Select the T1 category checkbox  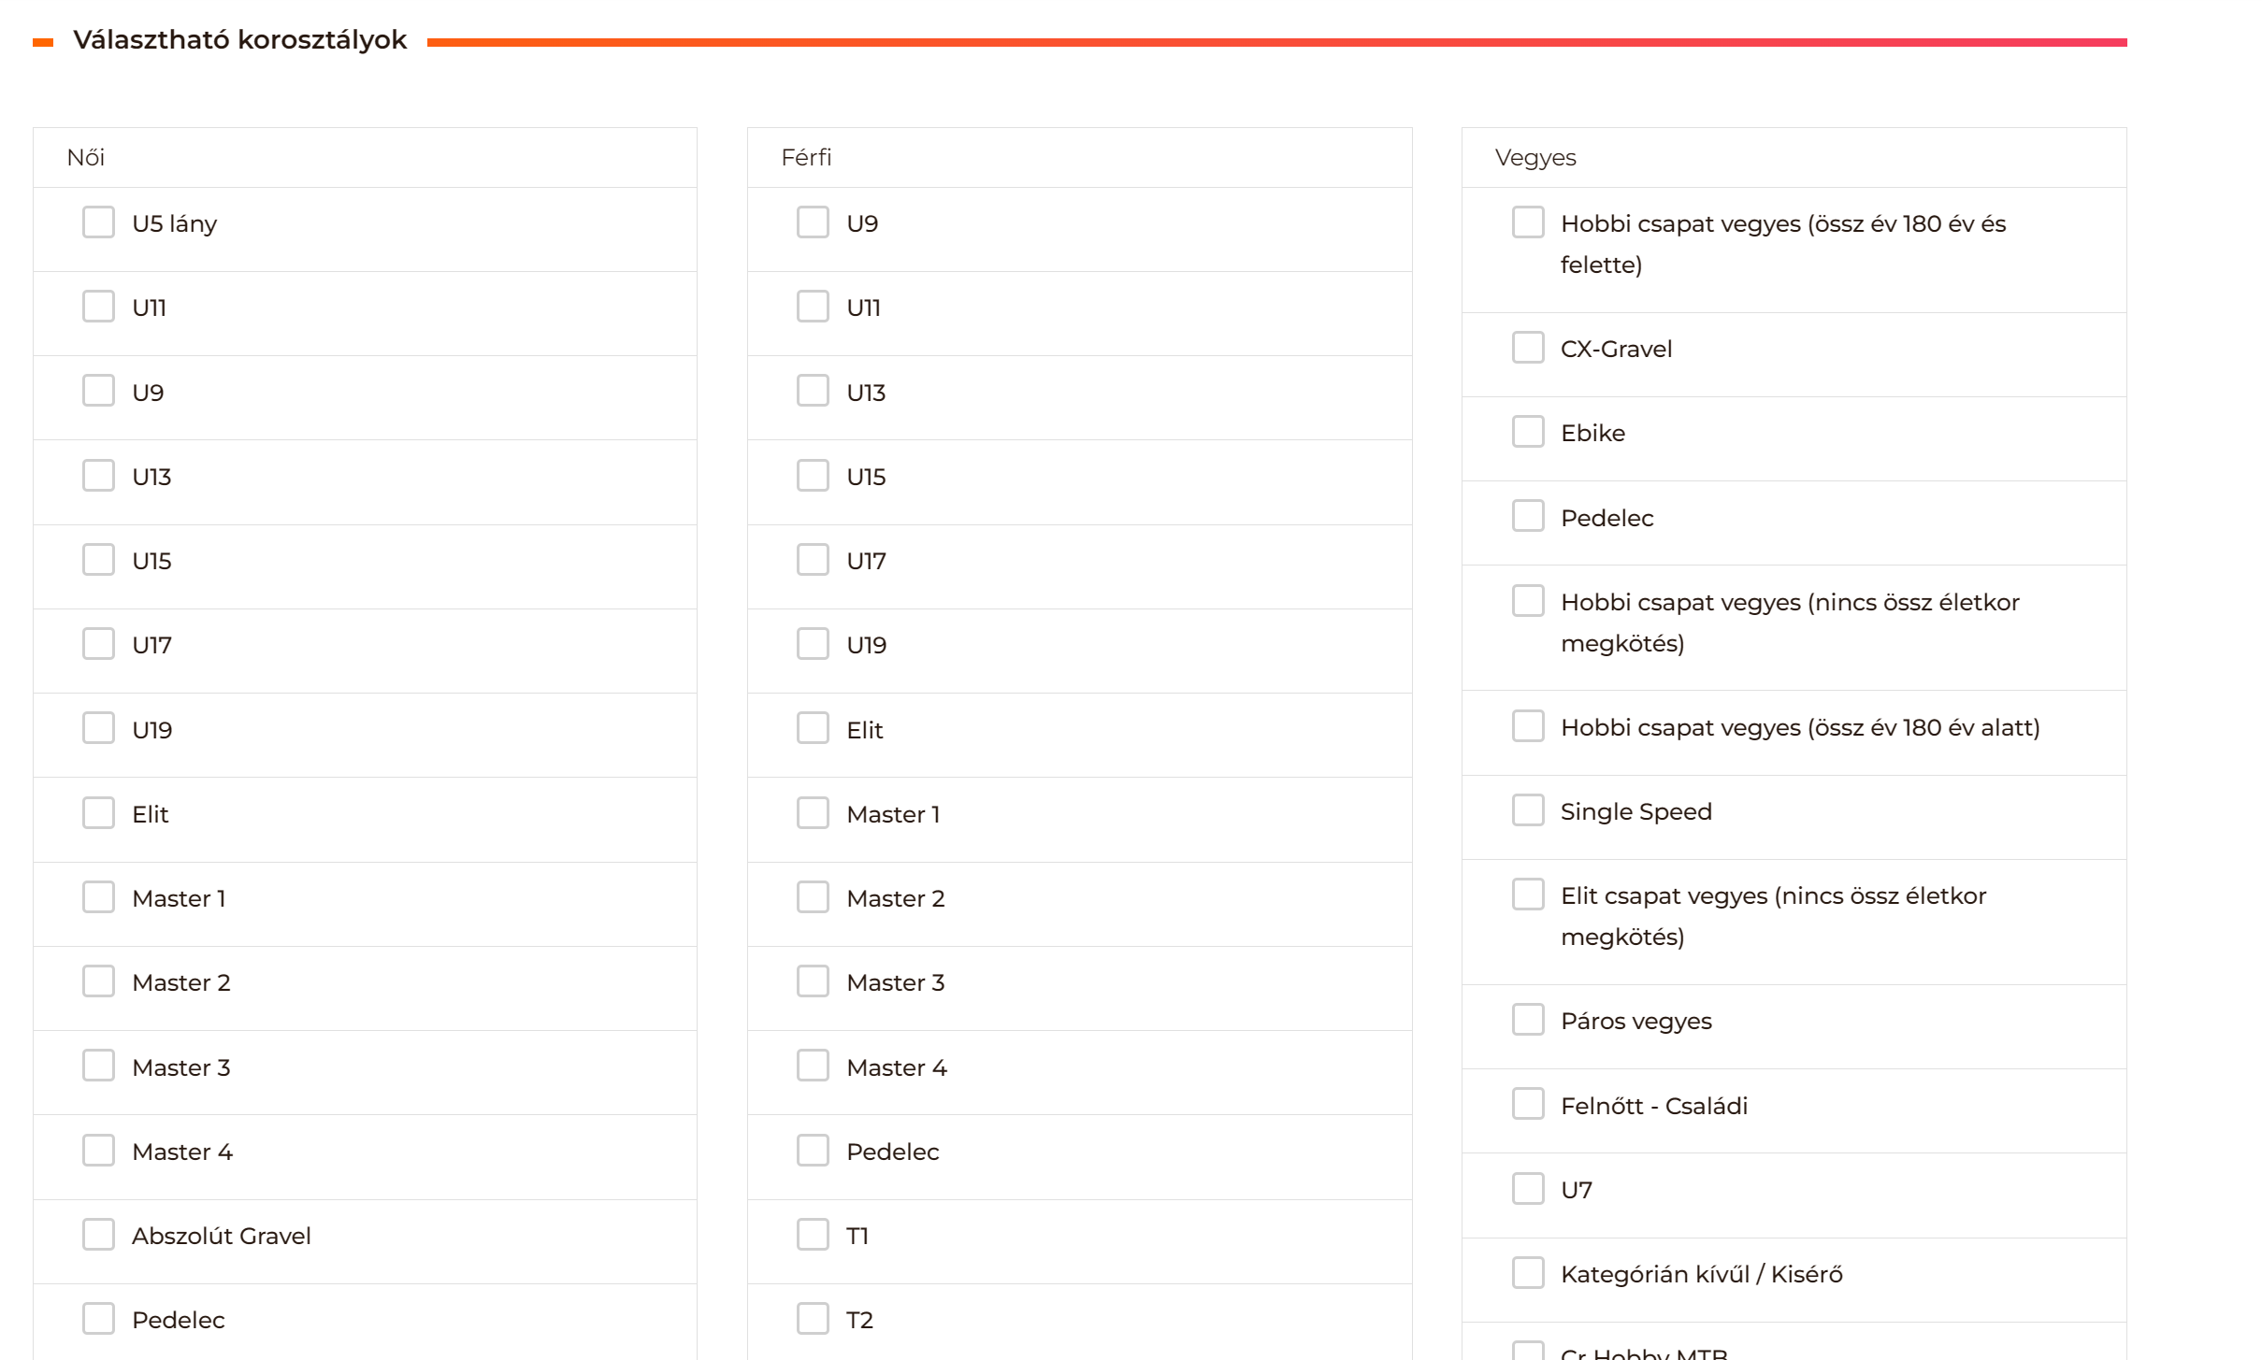pyautogui.click(x=813, y=1235)
